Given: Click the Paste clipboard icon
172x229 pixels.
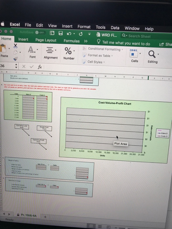Looking at the screenshot, I should [x=3, y=48].
